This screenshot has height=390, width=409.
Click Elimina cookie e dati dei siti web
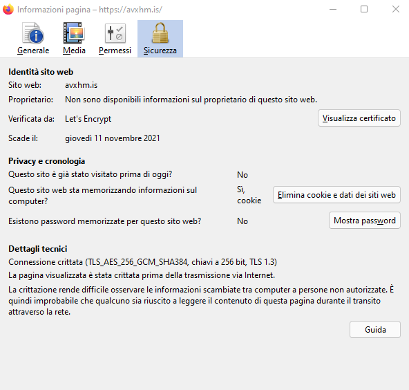tap(336, 195)
